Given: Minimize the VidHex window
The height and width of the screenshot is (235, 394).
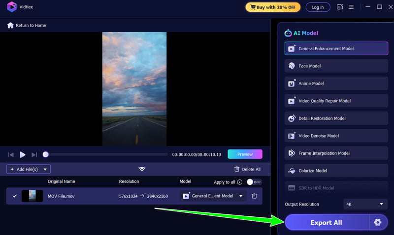Looking at the screenshot, I should (x=368, y=7).
